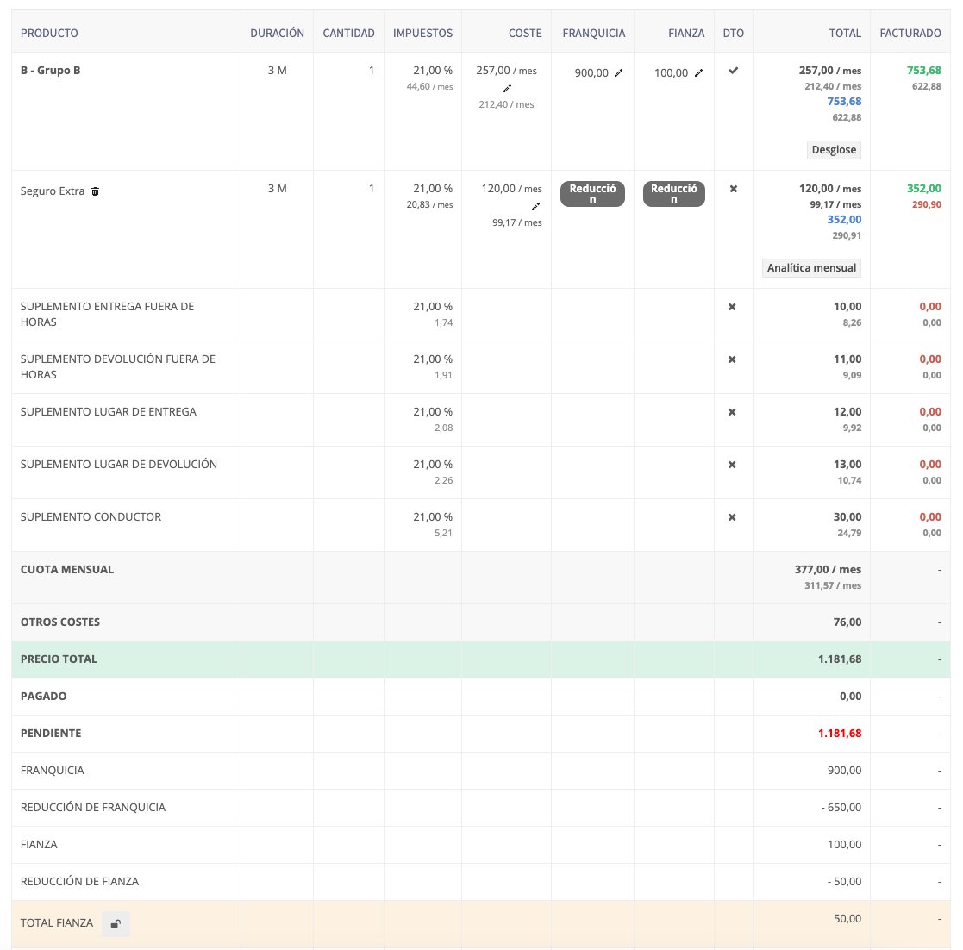
Task: Click the - 650,00 reducción de franquicia
Action: 841,807
